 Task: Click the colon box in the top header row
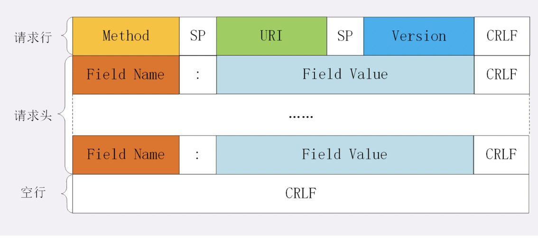[x=198, y=74]
